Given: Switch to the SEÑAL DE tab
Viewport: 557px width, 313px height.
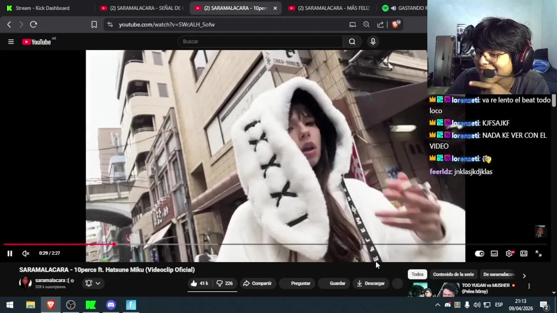Looking at the screenshot, I should (142, 8).
